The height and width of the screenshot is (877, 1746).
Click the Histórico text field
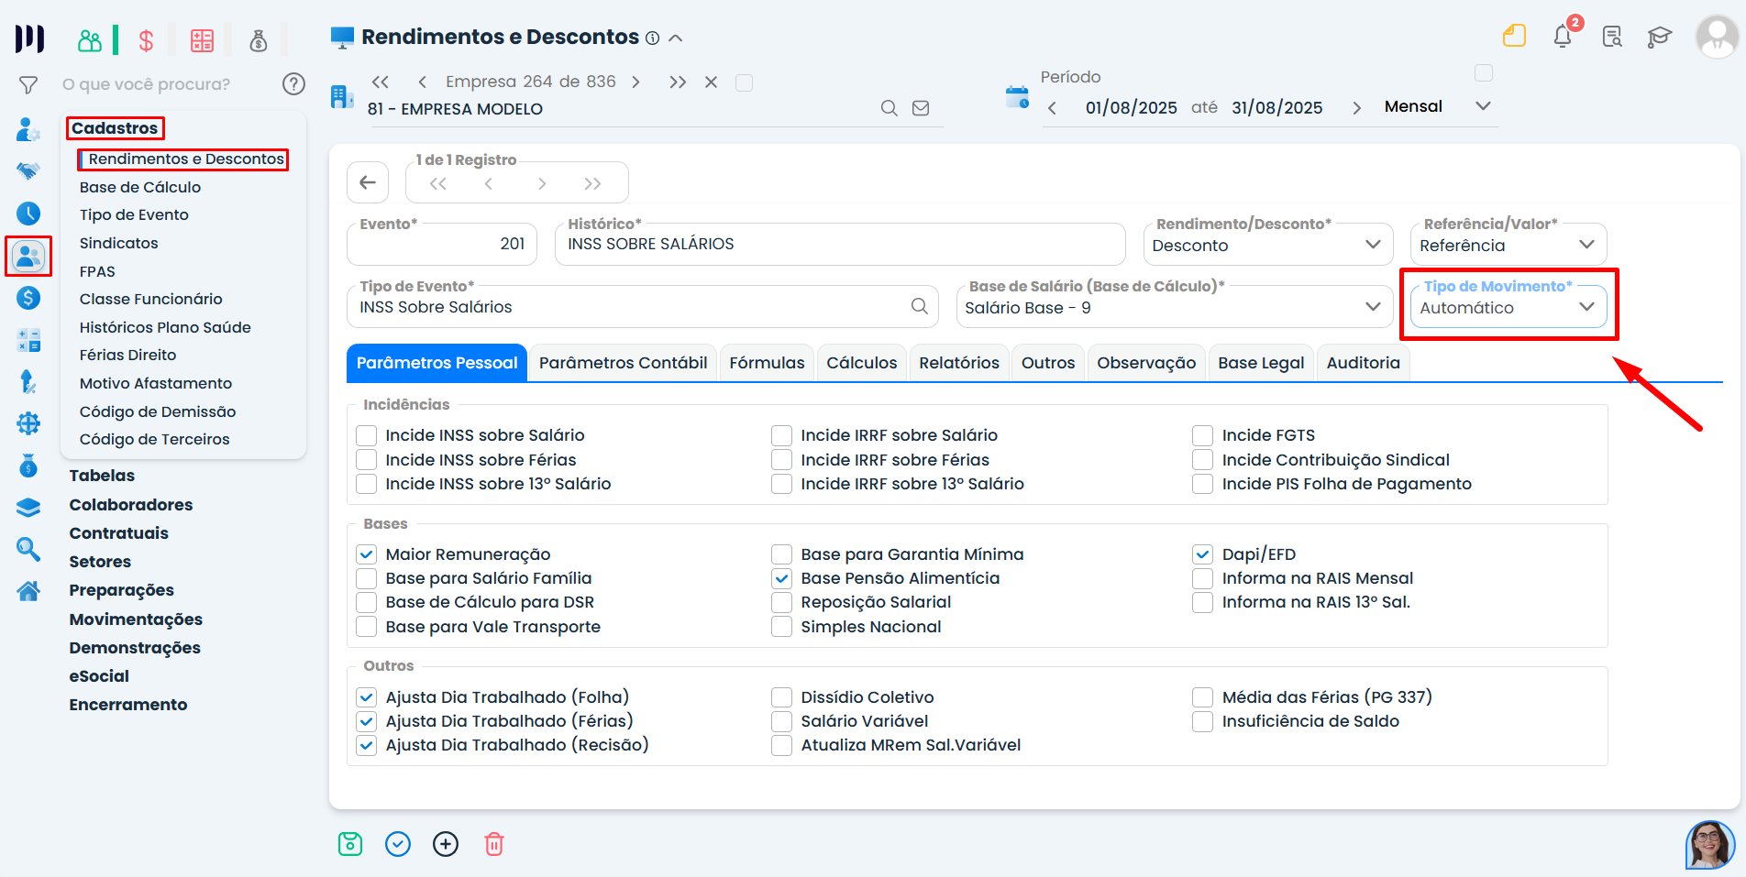(839, 245)
